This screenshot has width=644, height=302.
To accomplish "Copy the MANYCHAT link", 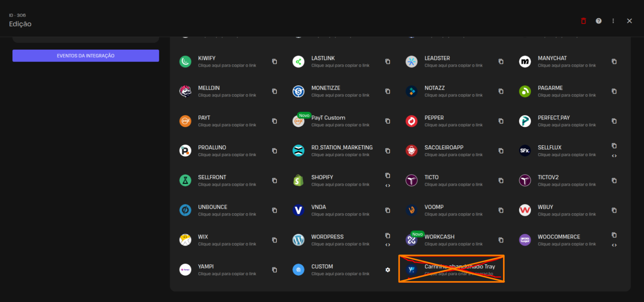I will (x=614, y=62).
